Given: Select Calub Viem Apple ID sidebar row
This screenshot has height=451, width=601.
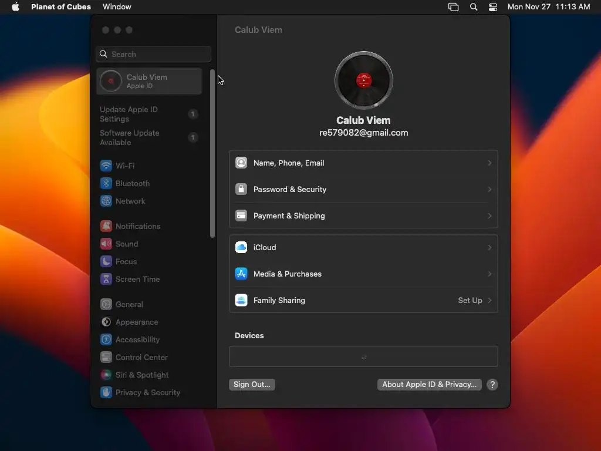Looking at the screenshot, I should (149, 81).
